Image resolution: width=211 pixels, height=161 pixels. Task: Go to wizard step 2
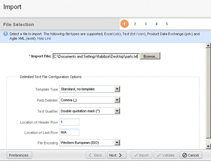135,24
